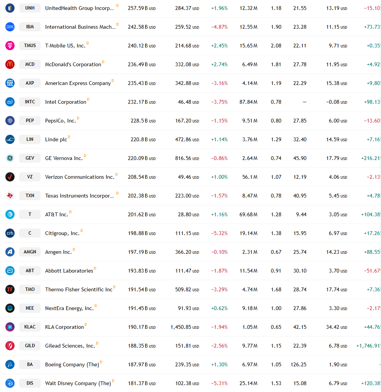Image resolution: width=381 pixels, height=392 pixels.
Task: Click the Citigroup citi logo icon
Action: (x=10, y=233)
